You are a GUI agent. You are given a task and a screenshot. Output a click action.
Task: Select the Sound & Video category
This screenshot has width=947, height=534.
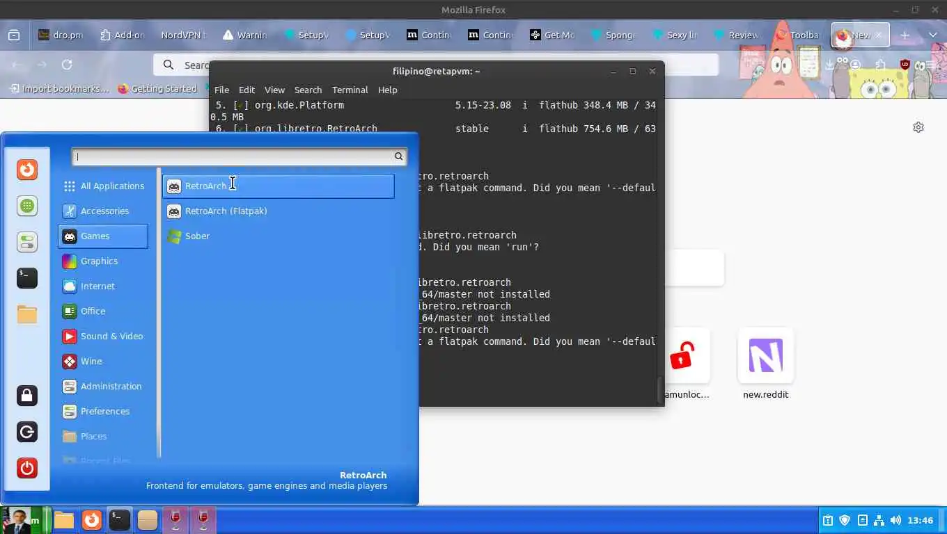point(103,336)
